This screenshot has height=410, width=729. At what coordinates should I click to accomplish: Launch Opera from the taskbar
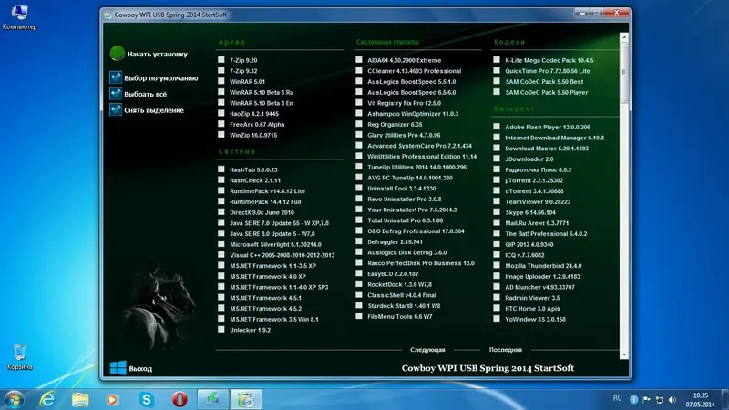(x=180, y=399)
